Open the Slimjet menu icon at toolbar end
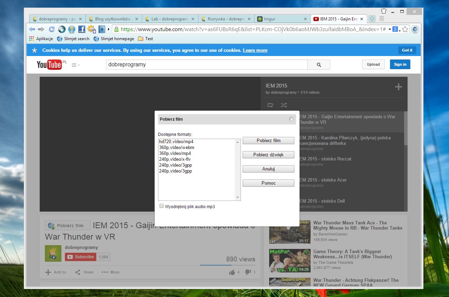Viewport: 449px width, 297px height. (x=415, y=29)
